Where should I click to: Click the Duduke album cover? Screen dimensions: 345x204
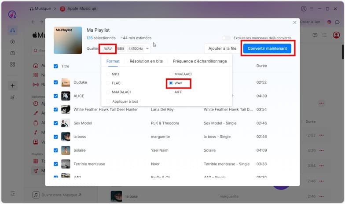tap(66, 82)
